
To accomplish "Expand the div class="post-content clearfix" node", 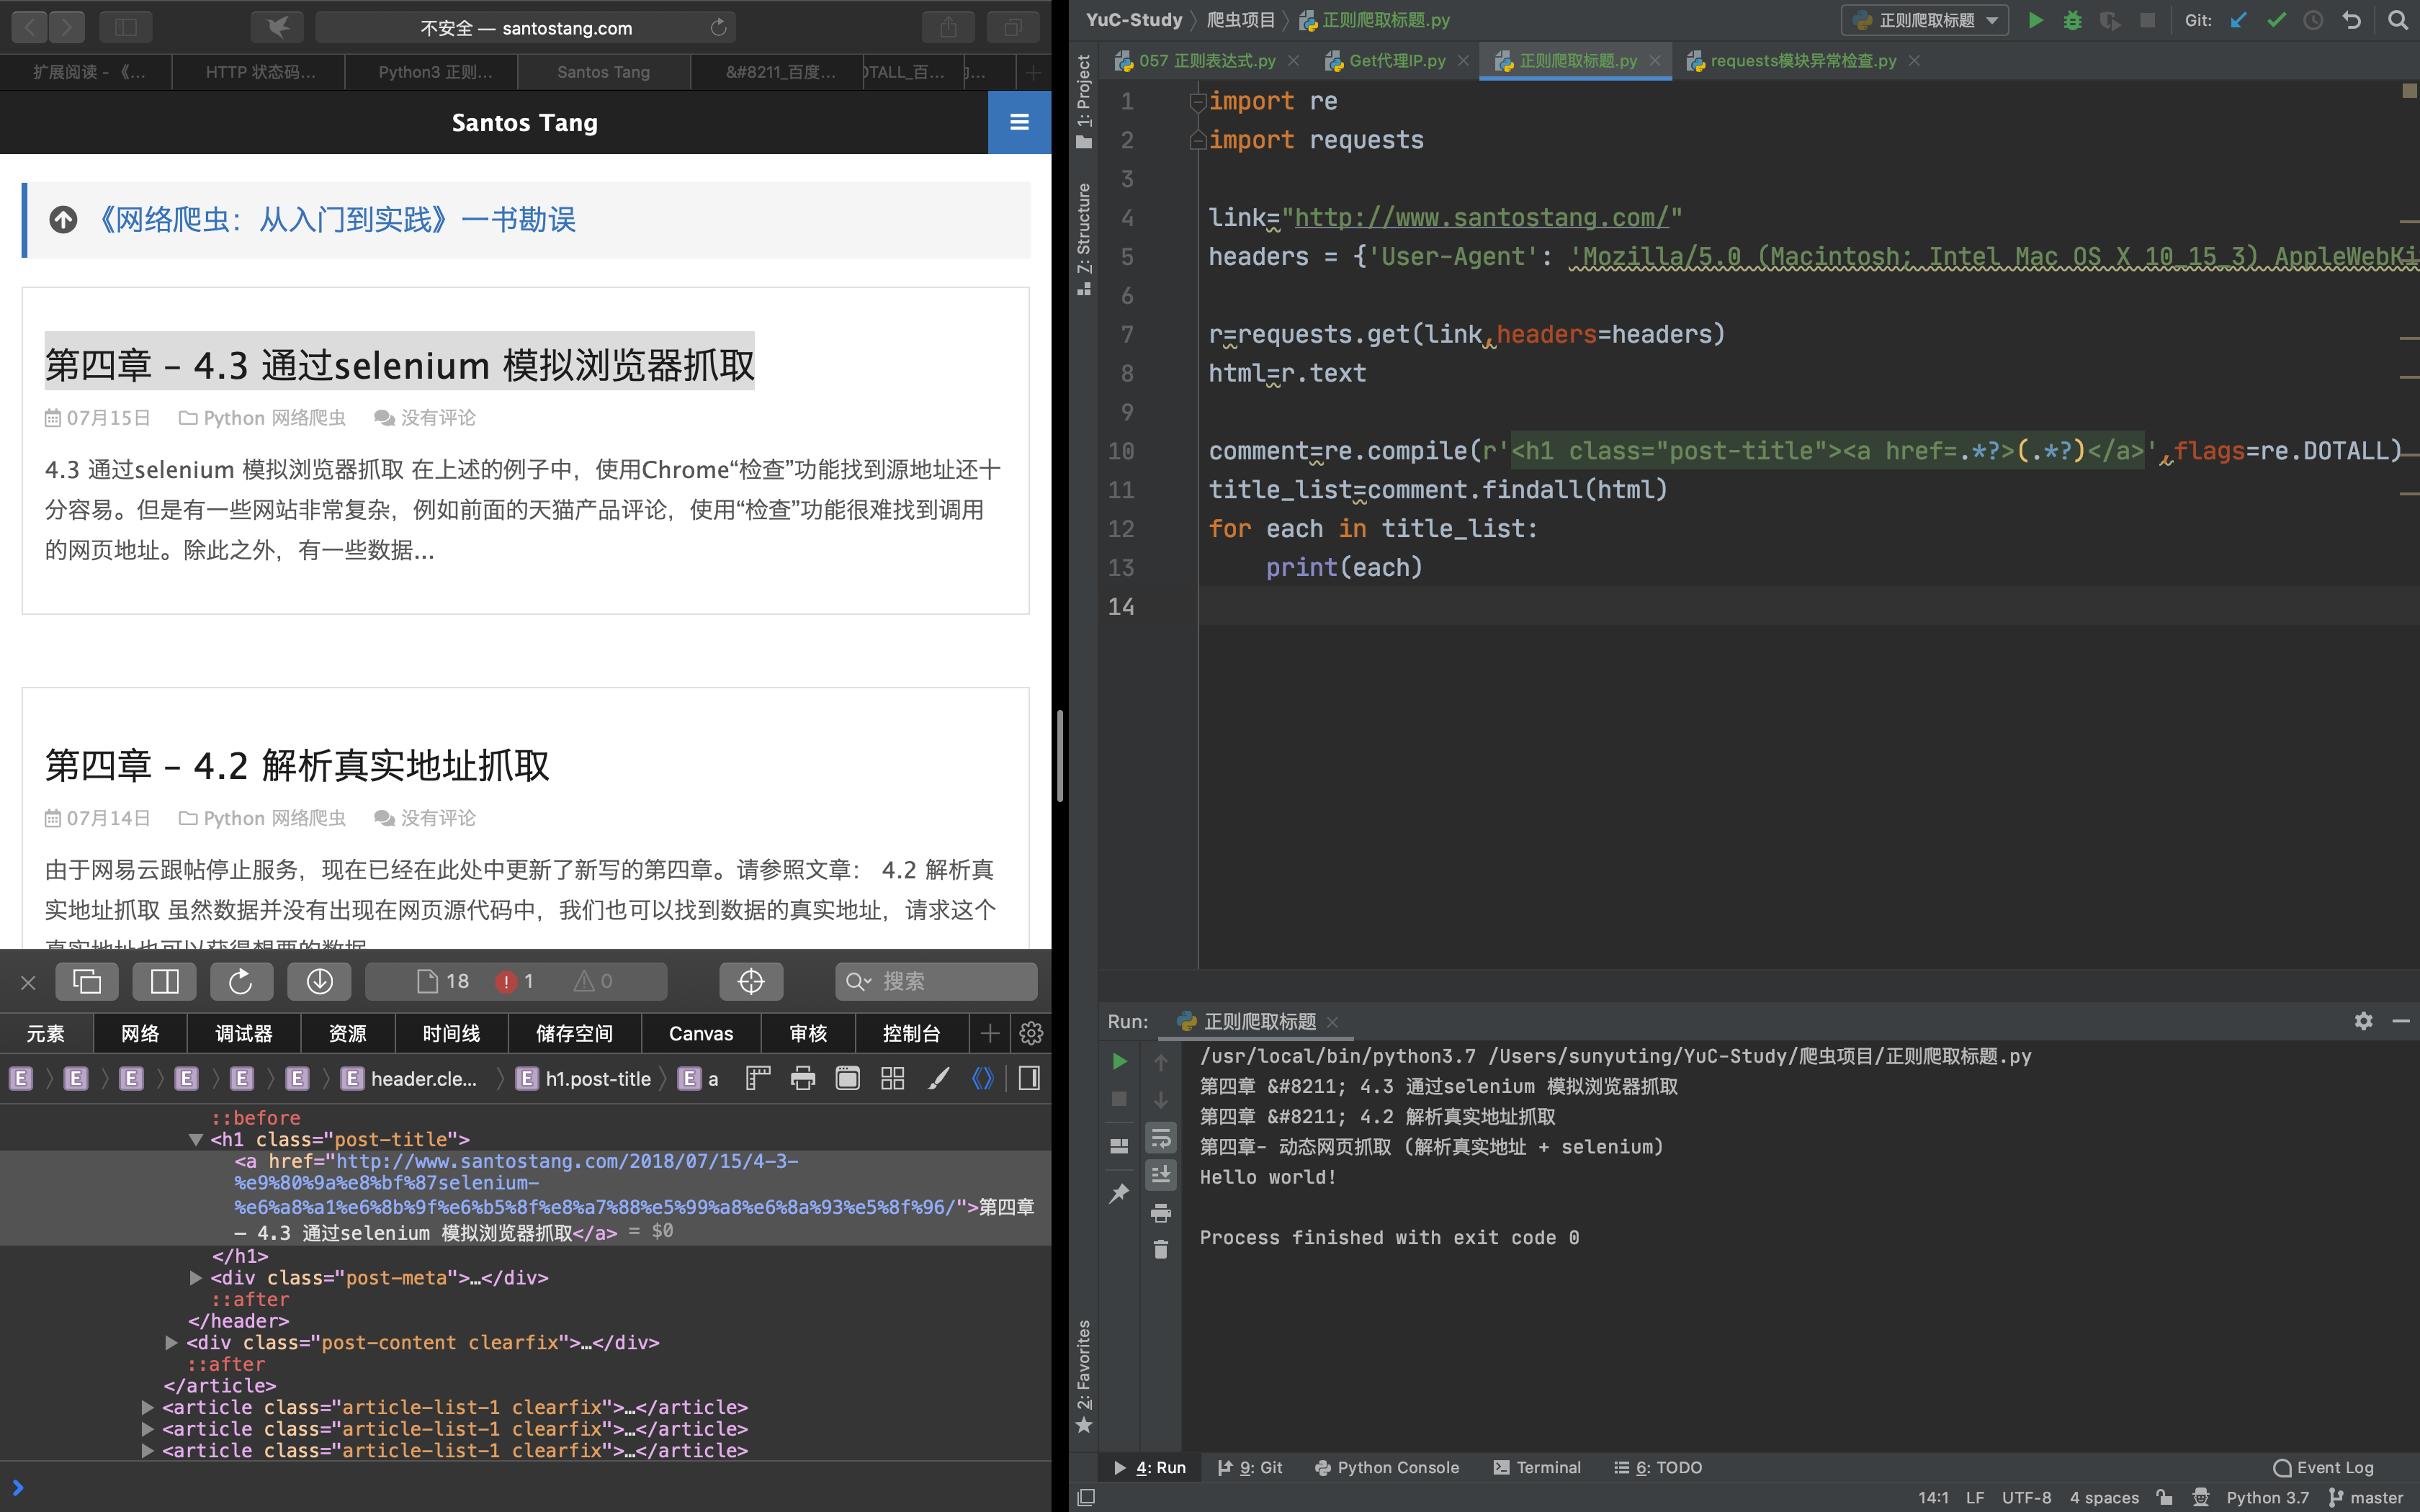I will click(172, 1342).
